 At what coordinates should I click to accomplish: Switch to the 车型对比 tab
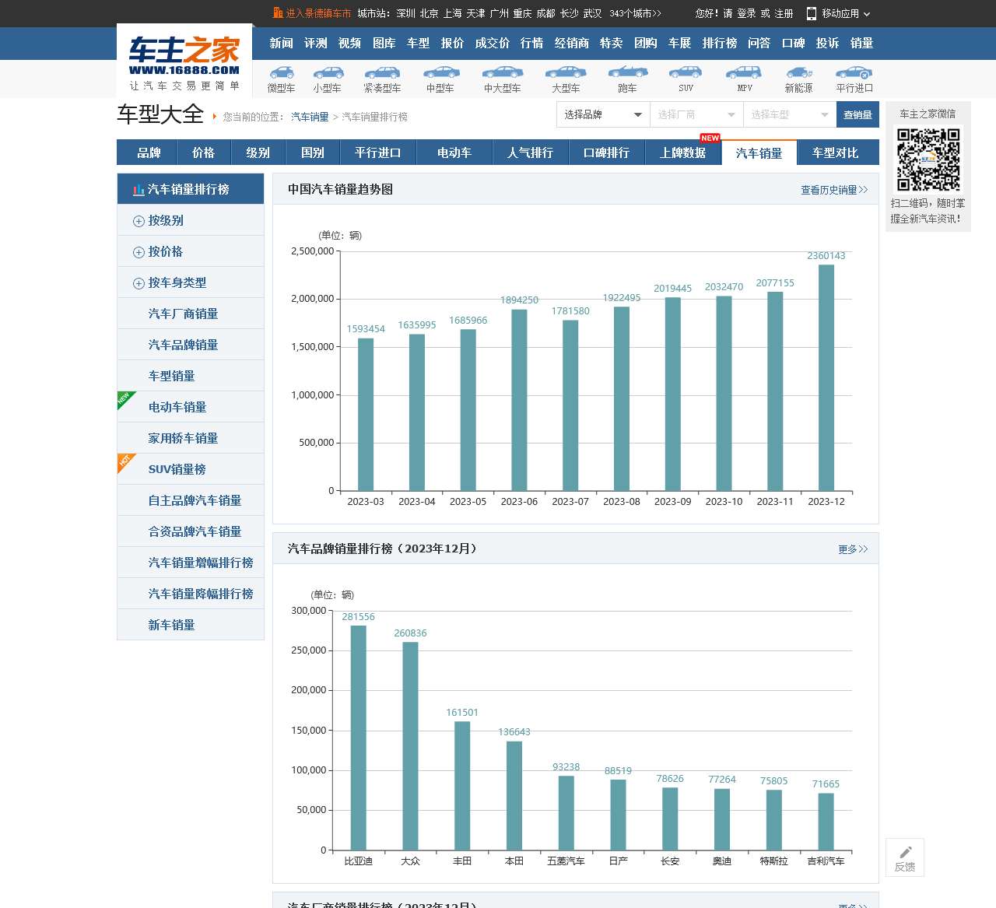[x=836, y=153]
